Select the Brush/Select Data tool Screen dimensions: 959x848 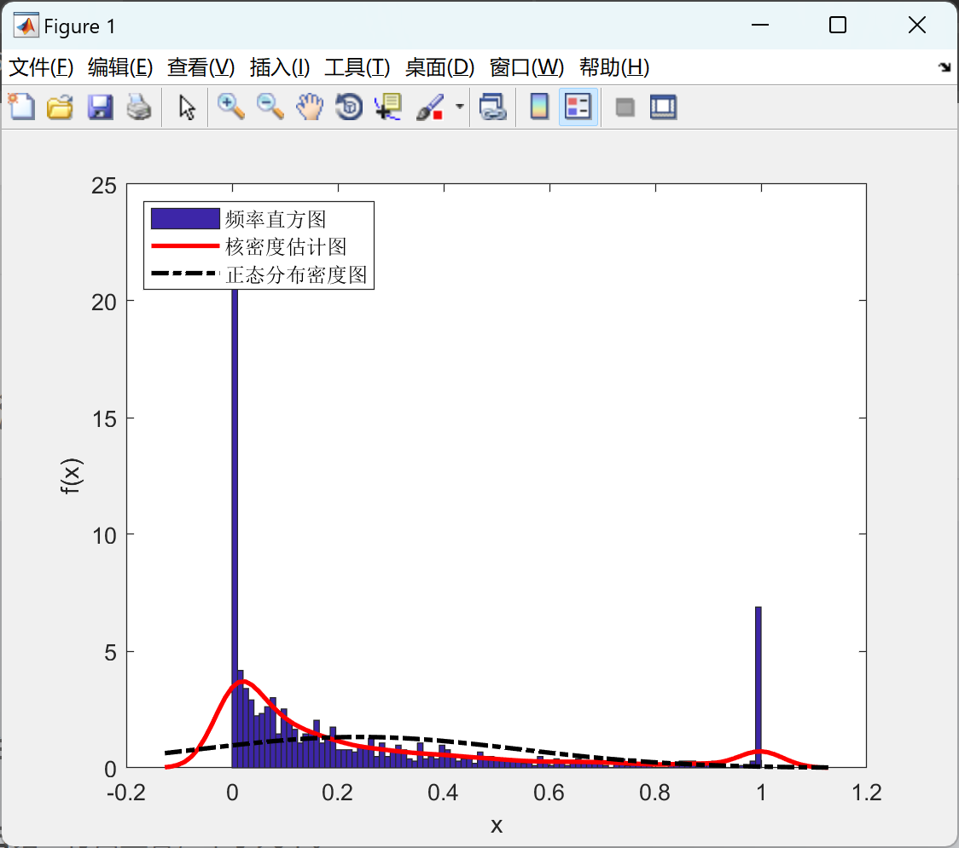click(431, 107)
